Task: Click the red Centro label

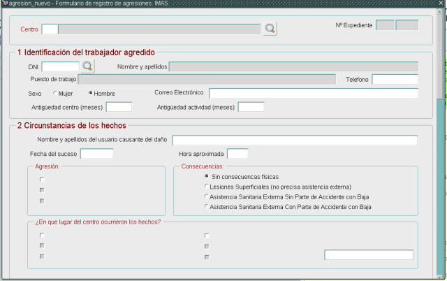Action: coord(29,29)
